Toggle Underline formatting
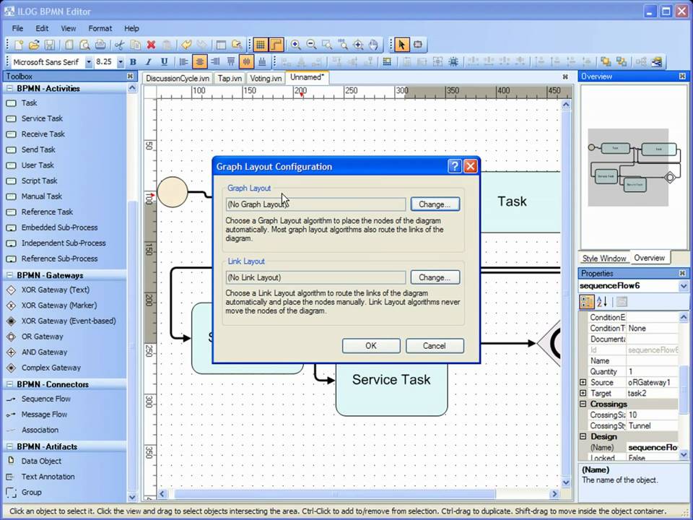Screen dimensions: 693x520 point(164,62)
